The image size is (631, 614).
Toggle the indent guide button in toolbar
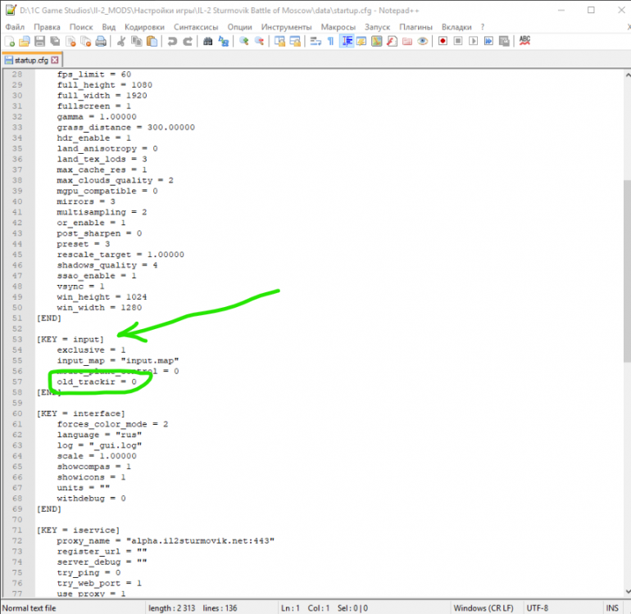point(346,41)
